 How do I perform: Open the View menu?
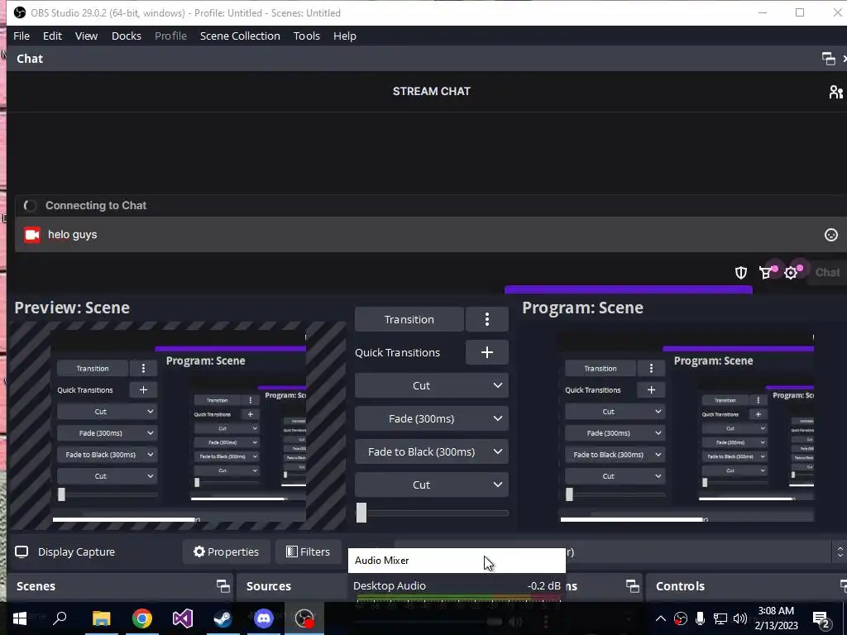coord(86,36)
